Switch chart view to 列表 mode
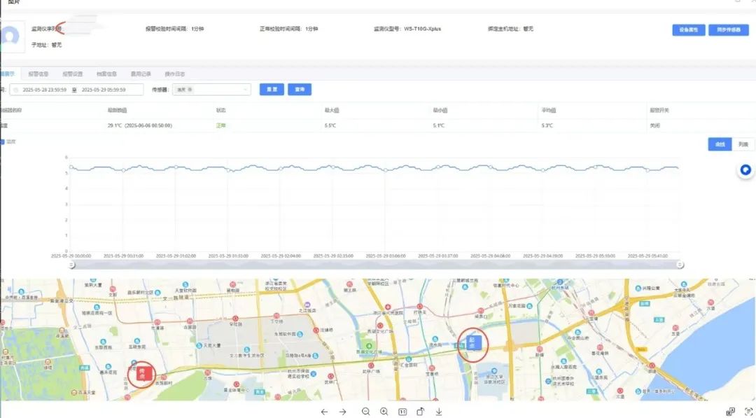756x418 pixels. [743, 144]
